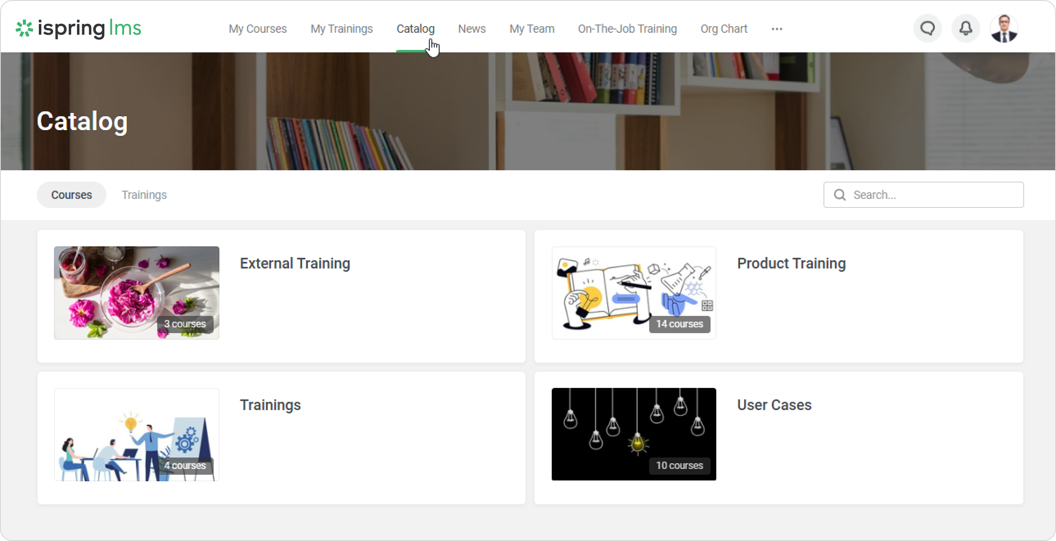Open User Cases lightbulb thumbnail

point(634,435)
